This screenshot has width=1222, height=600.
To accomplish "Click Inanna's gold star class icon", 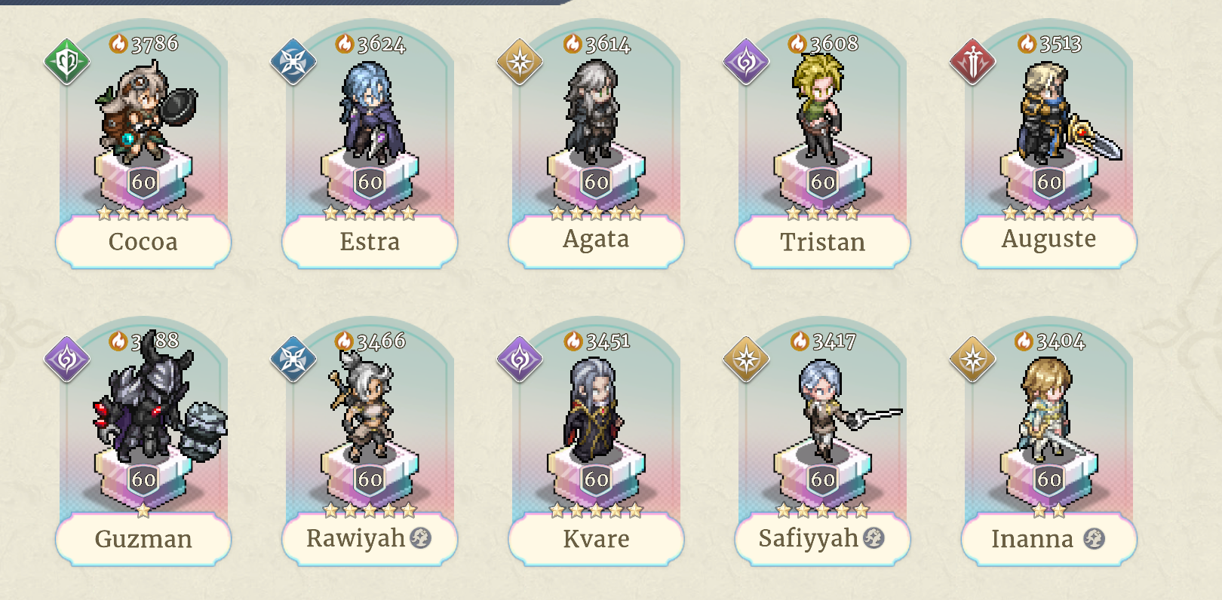I will [972, 359].
